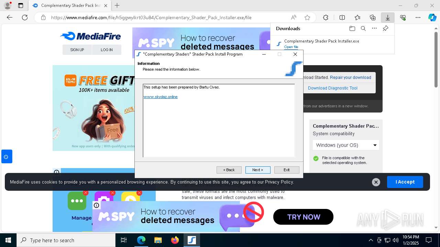Viewport: 440px width, 247px height.
Task: Launch Firefox from taskbar
Action: tap(175, 240)
